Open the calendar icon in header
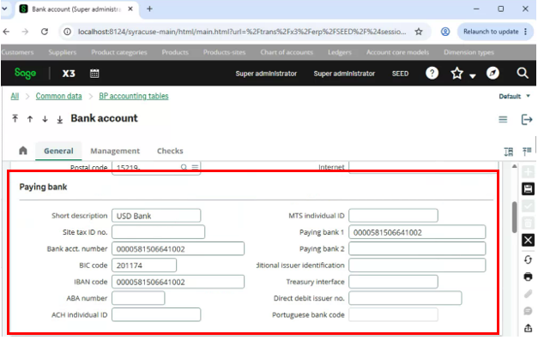 point(94,74)
